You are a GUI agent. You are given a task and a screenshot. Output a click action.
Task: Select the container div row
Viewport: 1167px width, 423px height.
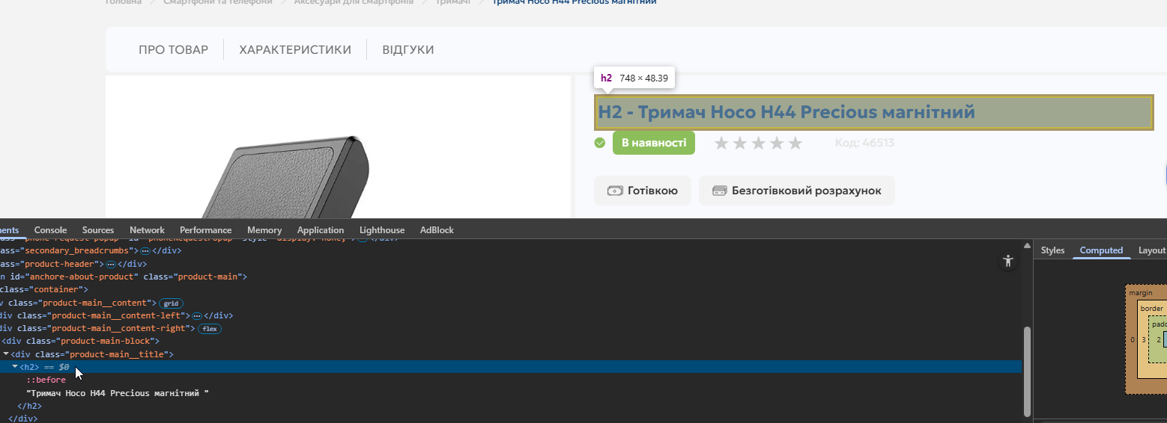(x=44, y=289)
